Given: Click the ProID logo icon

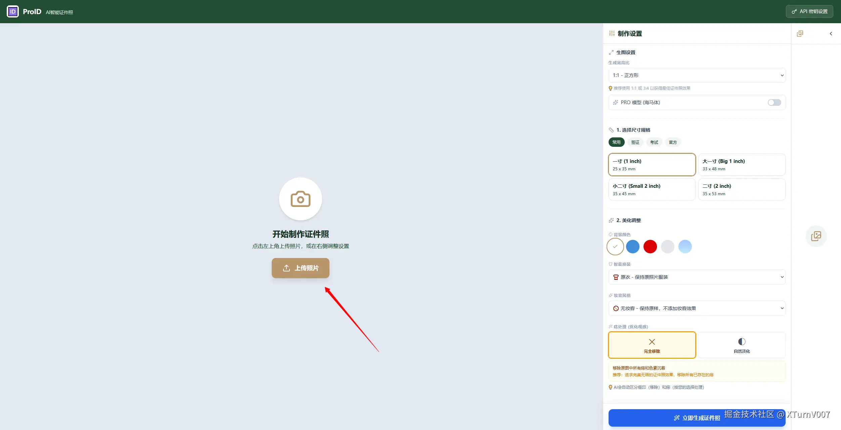Looking at the screenshot, I should pyautogui.click(x=13, y=11).
